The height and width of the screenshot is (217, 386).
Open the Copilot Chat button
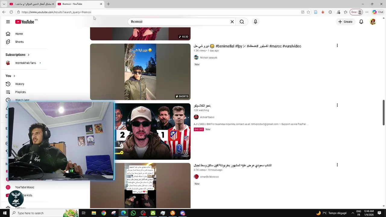coord(378,12)
